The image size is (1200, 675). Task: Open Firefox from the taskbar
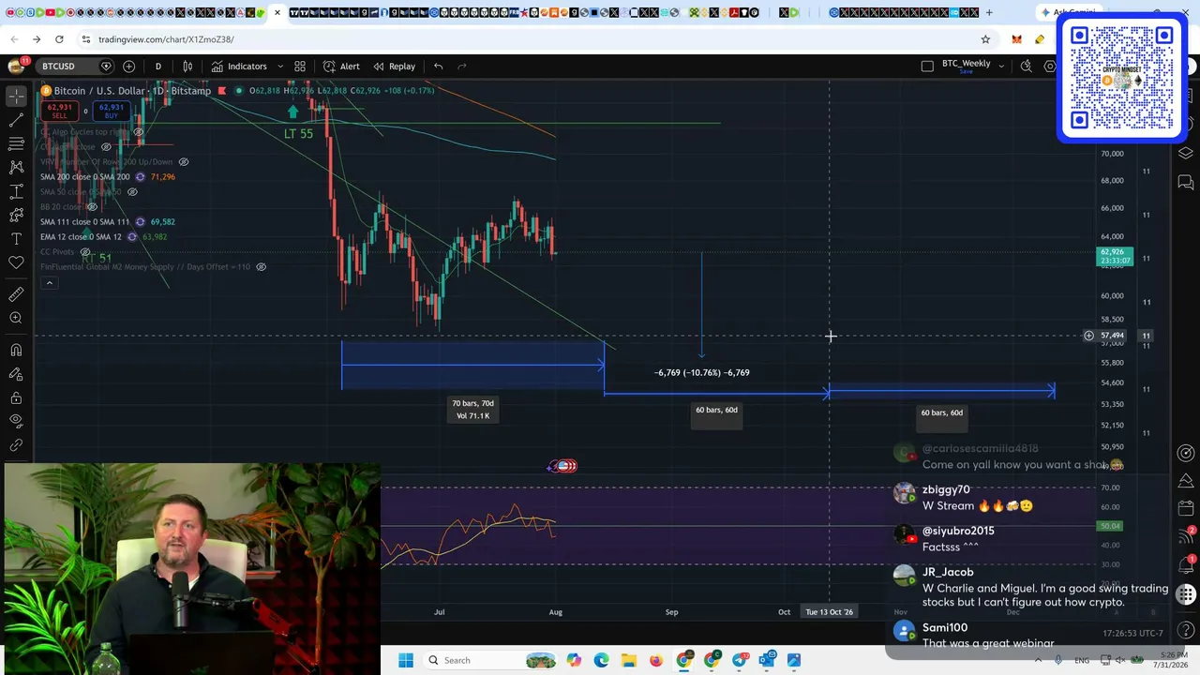[656, 661]
